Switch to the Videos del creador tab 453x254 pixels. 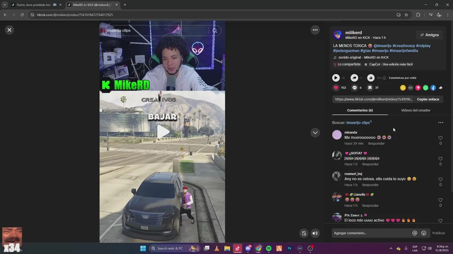415,110
